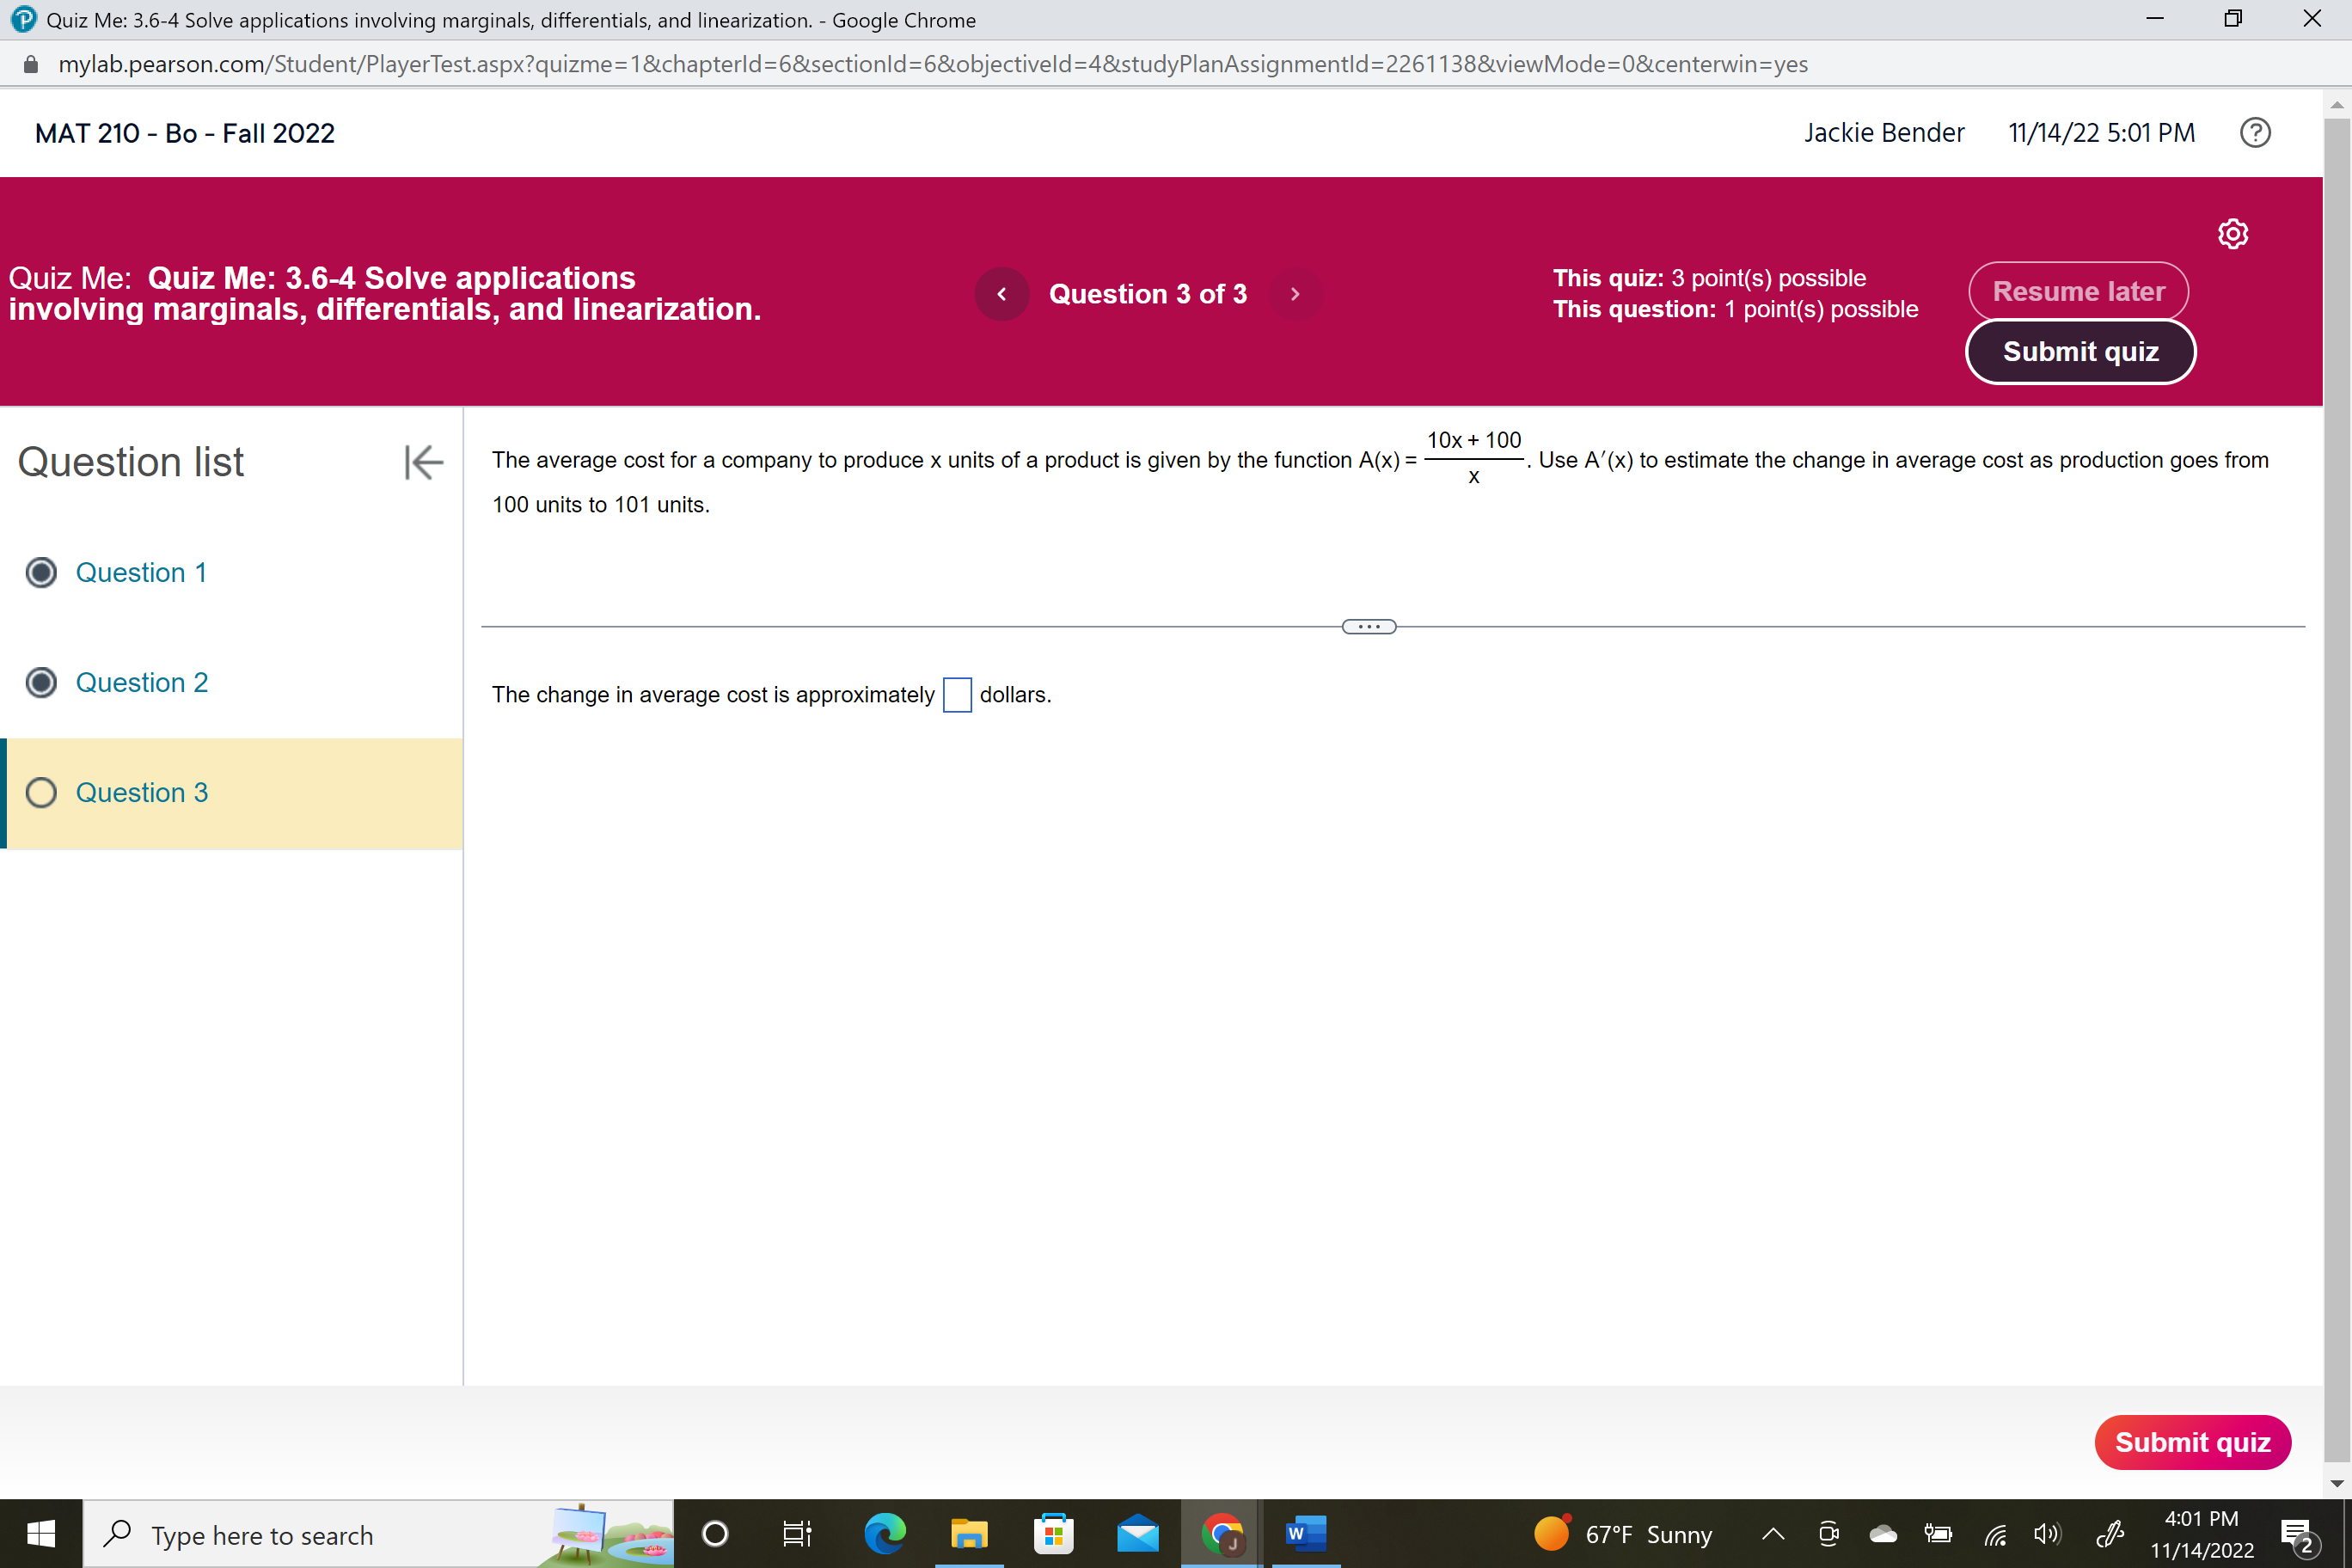Expand the ellipsis divider handle

pos(1368,627)
